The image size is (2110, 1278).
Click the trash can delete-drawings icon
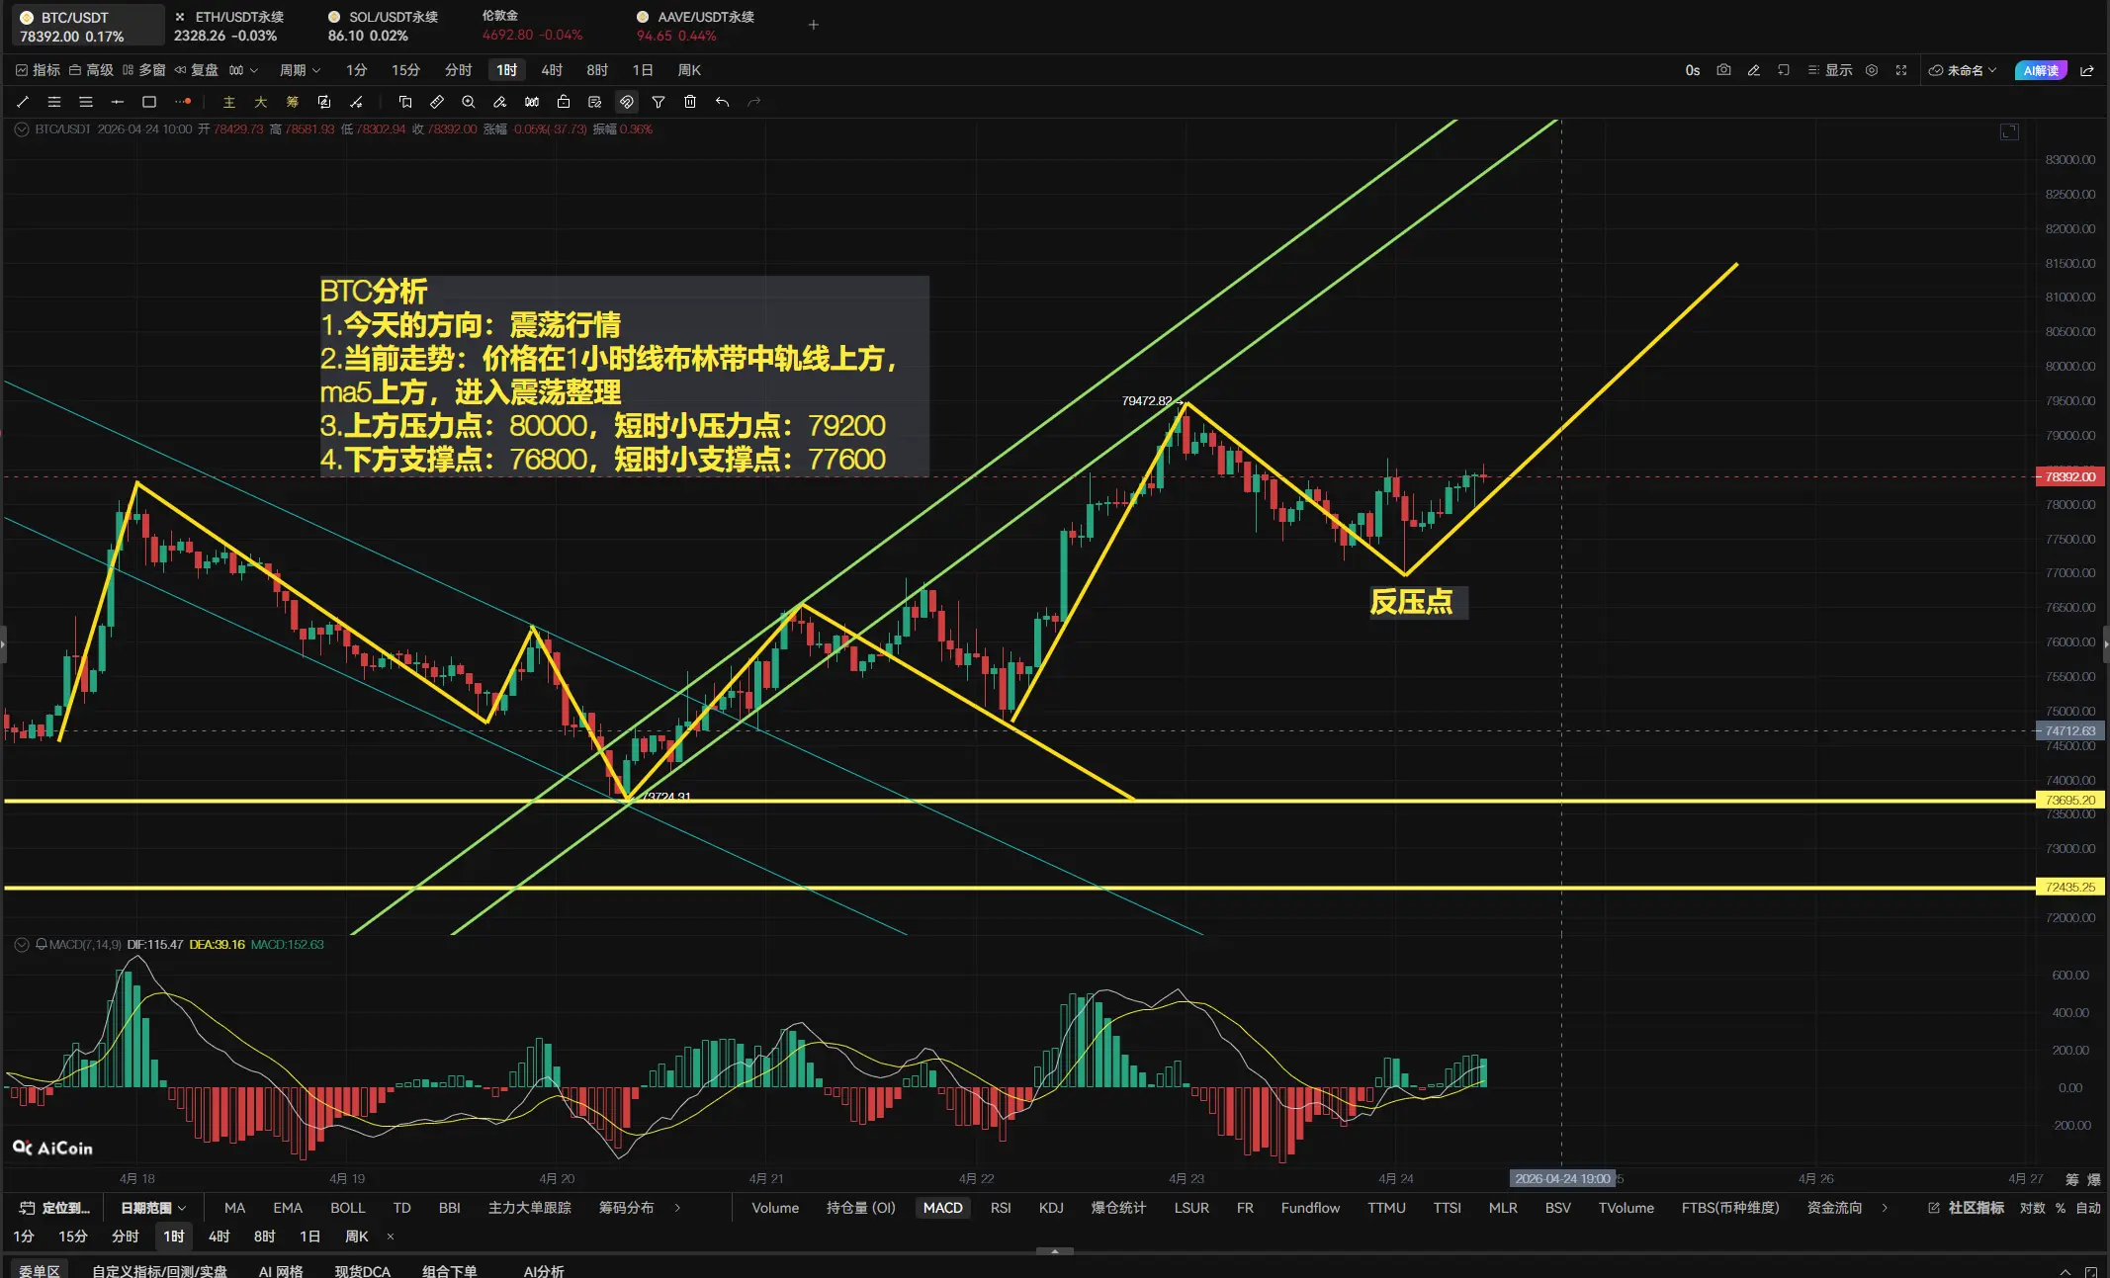pyautogui.click(x=690, y=102)
